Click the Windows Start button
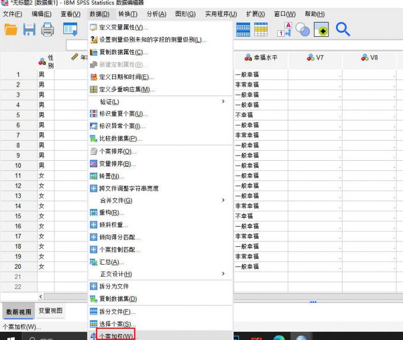403x340 pixels. (x=11, y=336)
